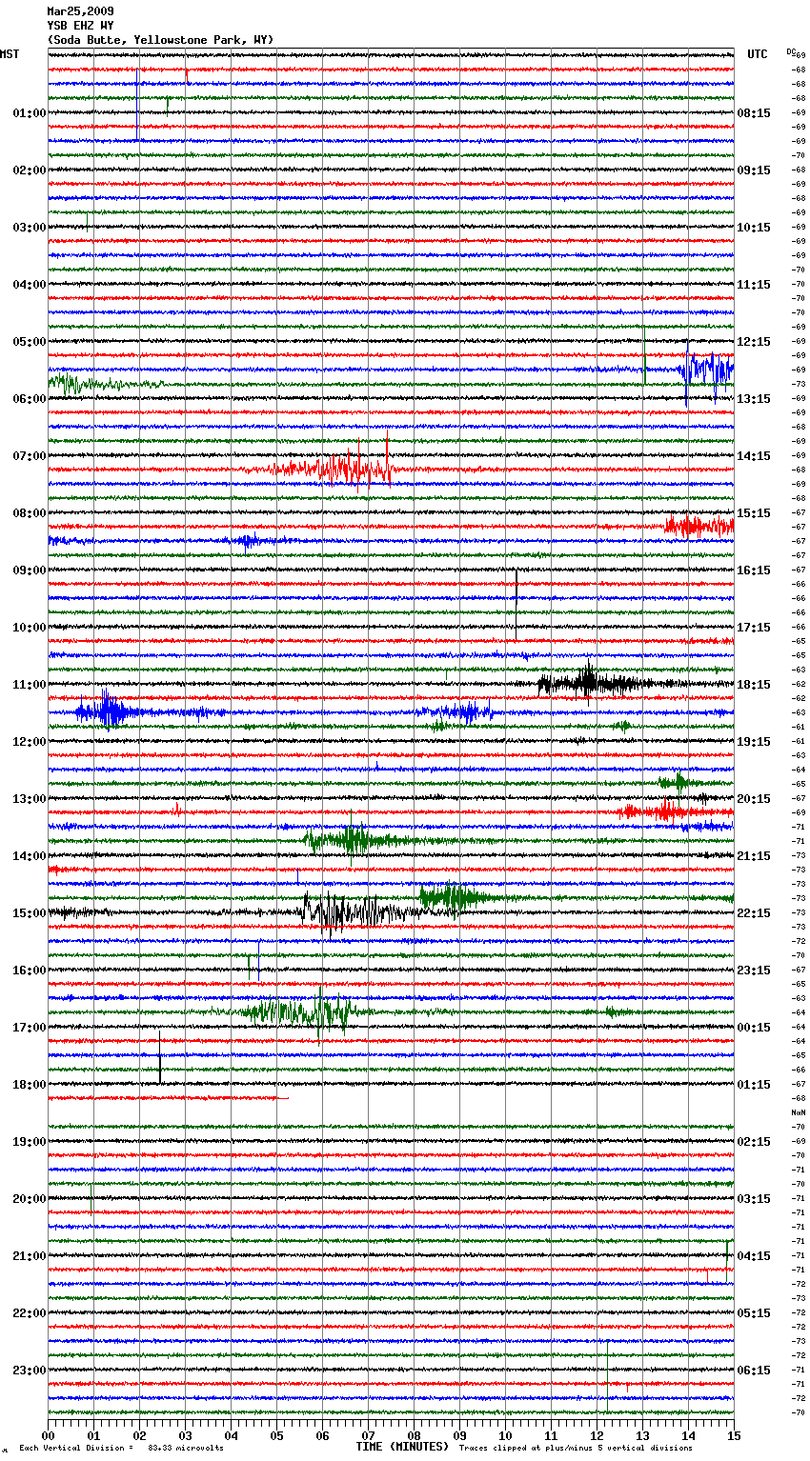This screenshot has width=810, height=1461.
Task: Select the 06:00 MST time label
Action: (x=29, y=399)
